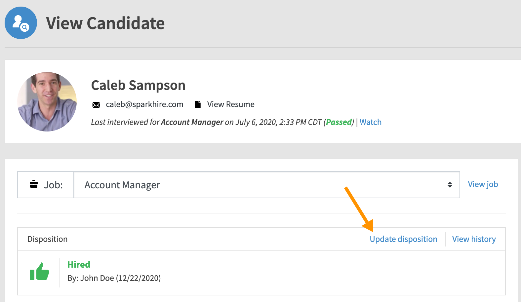Screen dimensions: 521x302
Task: Open the Account Manager job dropdown
Action: pyautogui.click(x=266, y=185)
